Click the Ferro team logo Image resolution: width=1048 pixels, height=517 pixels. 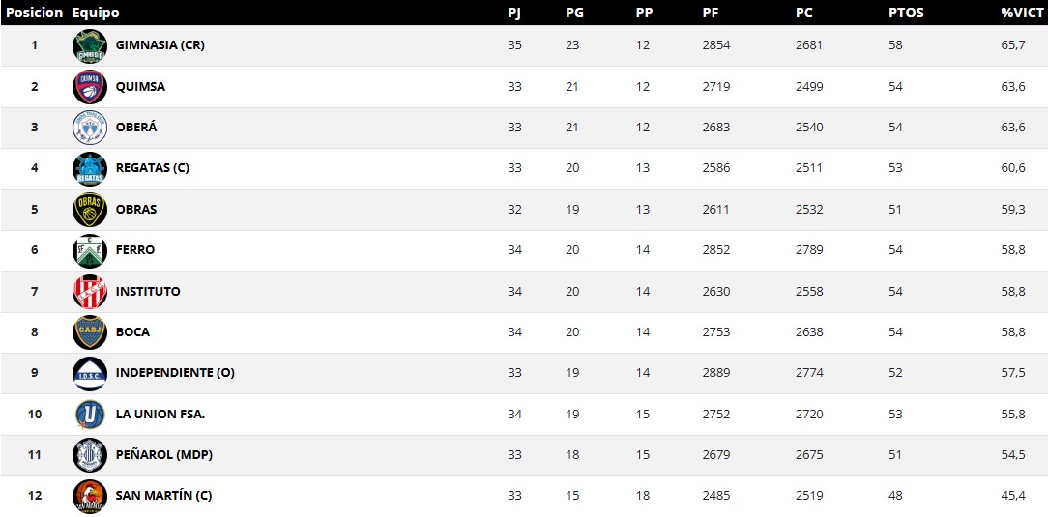pos(89,250)
